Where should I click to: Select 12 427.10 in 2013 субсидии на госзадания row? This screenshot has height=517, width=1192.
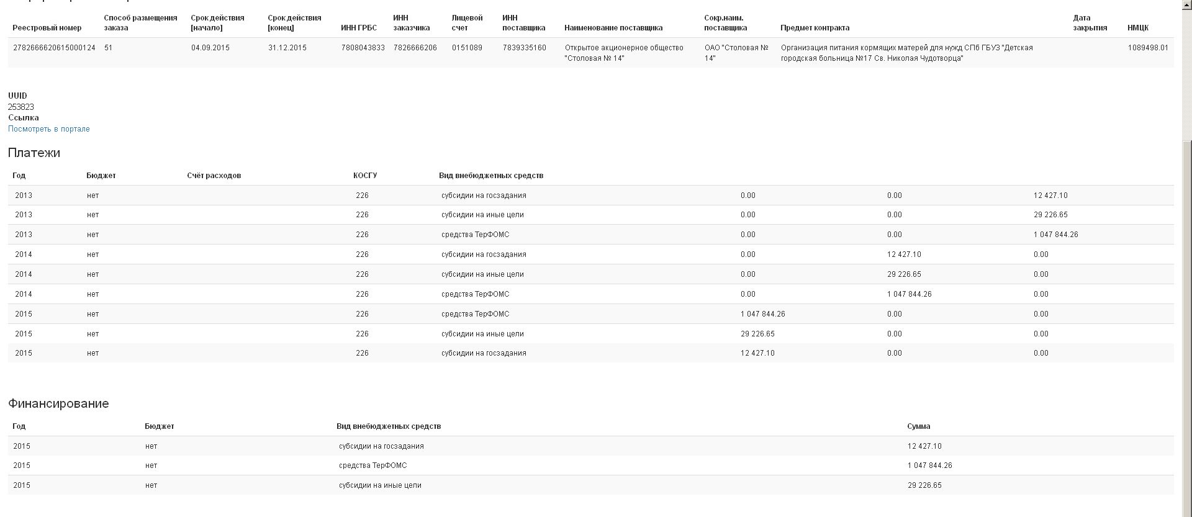click(x=1050, y=196)
